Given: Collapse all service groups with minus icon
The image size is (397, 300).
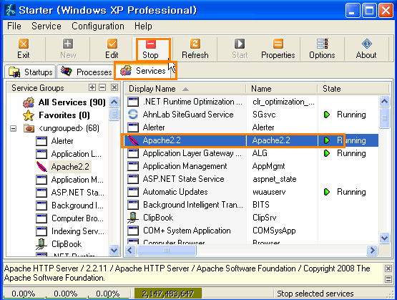Looking at the screenshot, I should 102,87.
